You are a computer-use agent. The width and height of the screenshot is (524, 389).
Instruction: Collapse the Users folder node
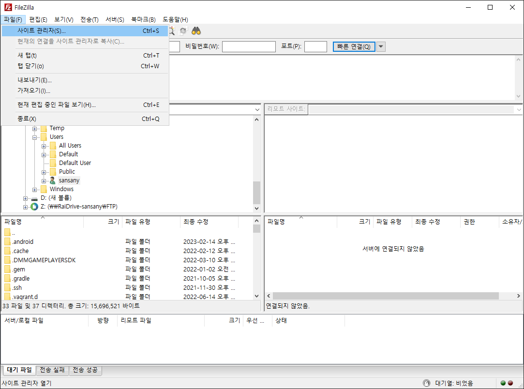point(34,137)
